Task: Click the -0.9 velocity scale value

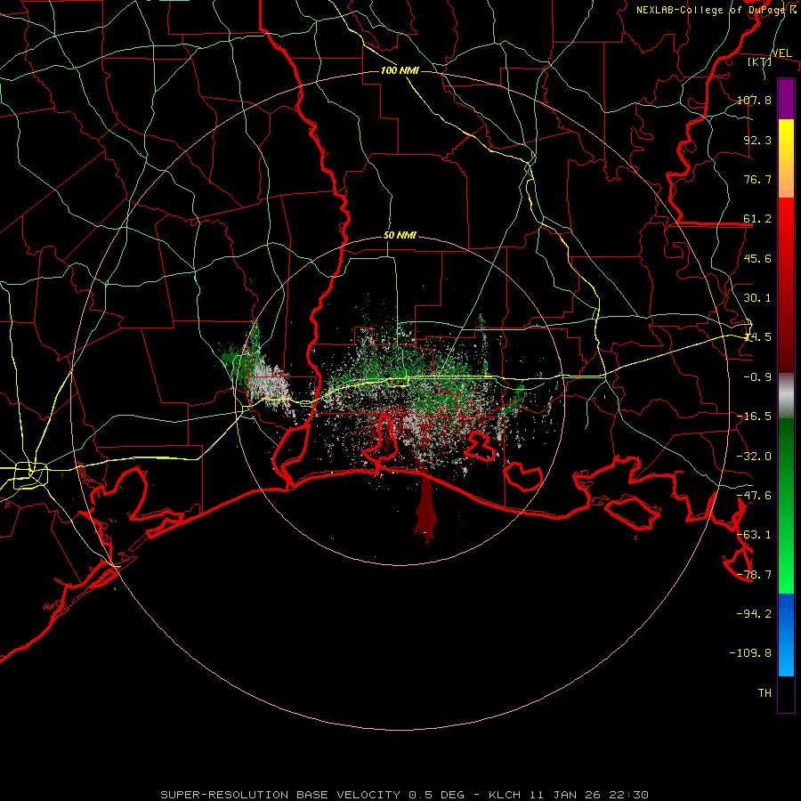Action: click(x=757, y=377)
